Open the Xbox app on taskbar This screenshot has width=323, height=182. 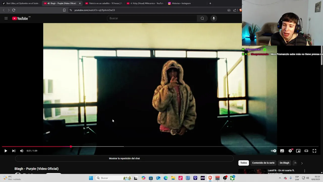tap(232, 178)
